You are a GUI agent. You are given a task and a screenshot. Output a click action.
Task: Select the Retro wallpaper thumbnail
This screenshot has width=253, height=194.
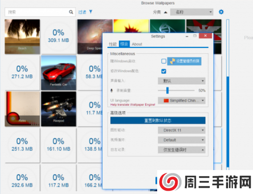(22, 109)
